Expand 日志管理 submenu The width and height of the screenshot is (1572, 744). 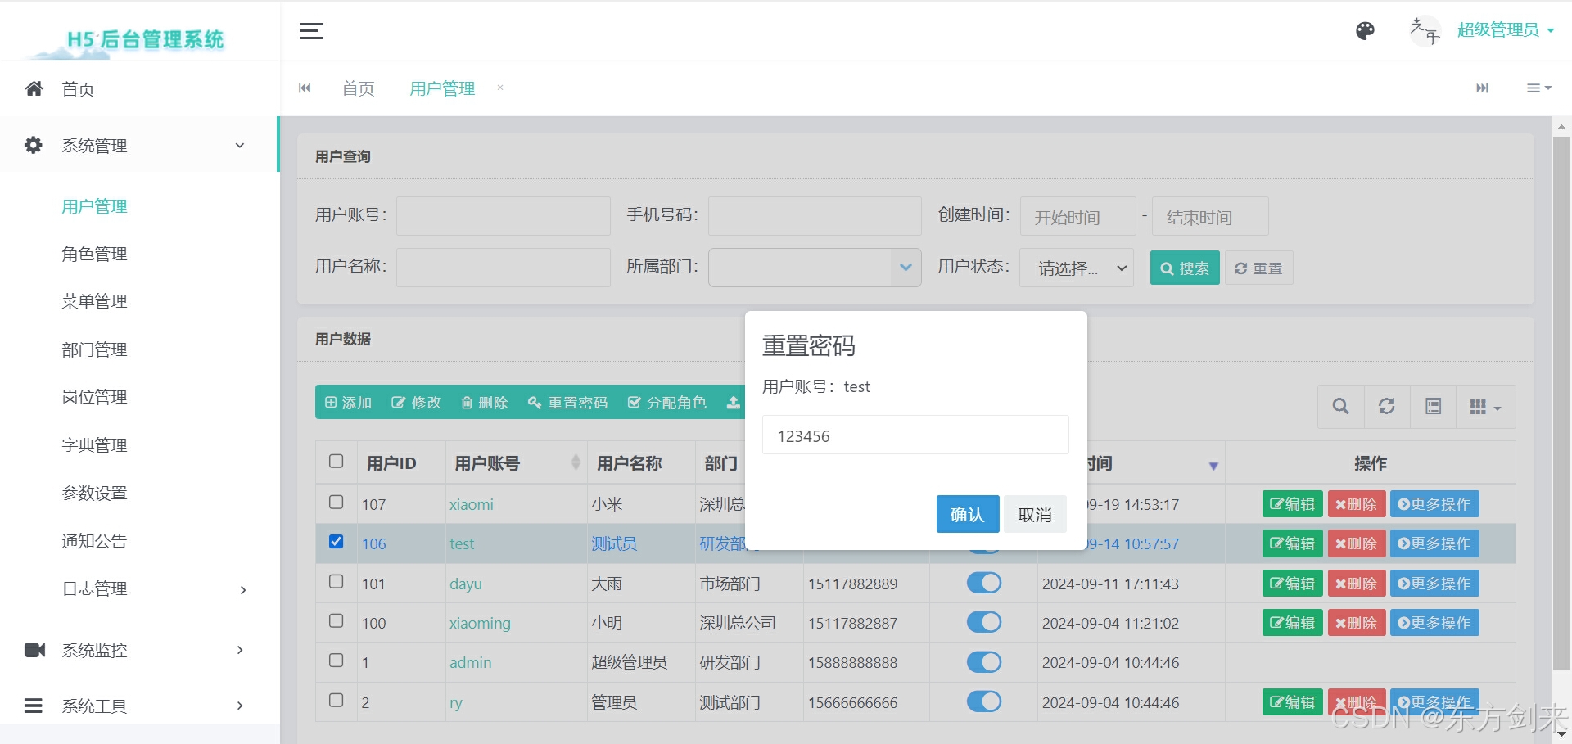coord(139,589)
